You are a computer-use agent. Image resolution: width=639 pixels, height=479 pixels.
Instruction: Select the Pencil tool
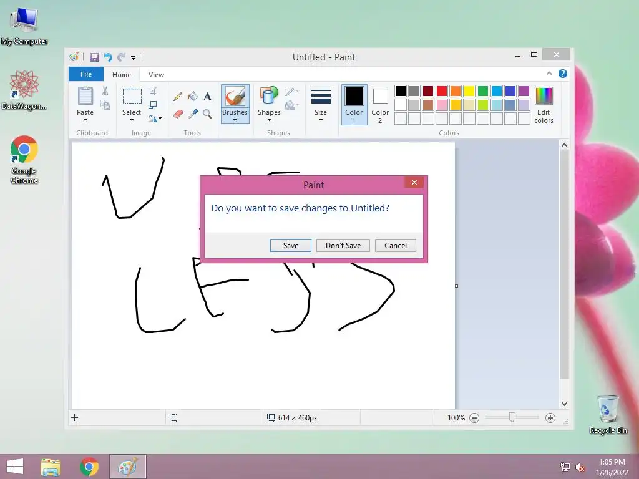(178, 97)
